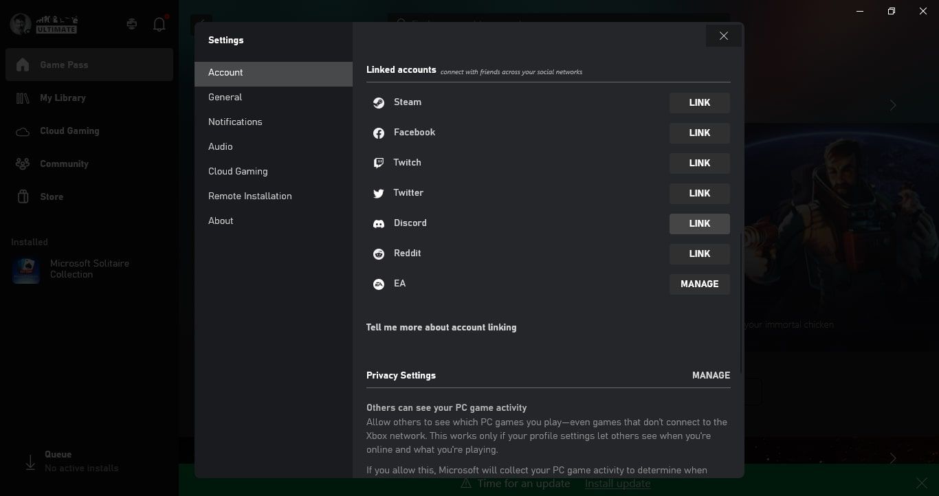Link the Reddit account
This screenshot has width=939, height=496.
(x=700, y=254)
